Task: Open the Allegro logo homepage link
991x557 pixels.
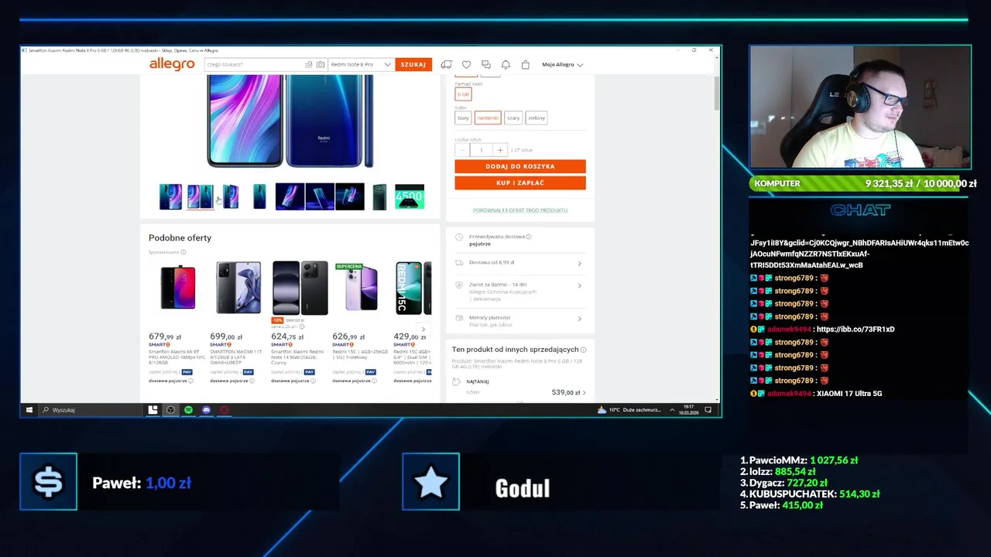Action: 172,64
